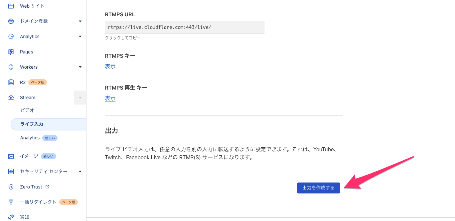This screenshot has width=455, height=221.
Task: Expand the Analytics sidebar dropdown
Action: [x=80, y=36]
